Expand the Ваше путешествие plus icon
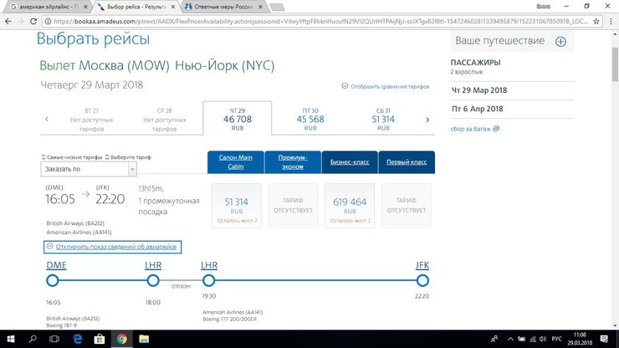Viewport: 619px width, 348px height. [x=560, y=41]
